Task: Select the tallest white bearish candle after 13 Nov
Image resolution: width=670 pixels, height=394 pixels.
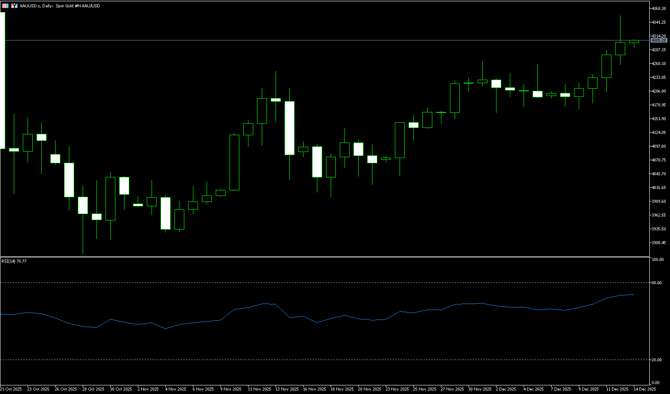Action: point(289,128)
